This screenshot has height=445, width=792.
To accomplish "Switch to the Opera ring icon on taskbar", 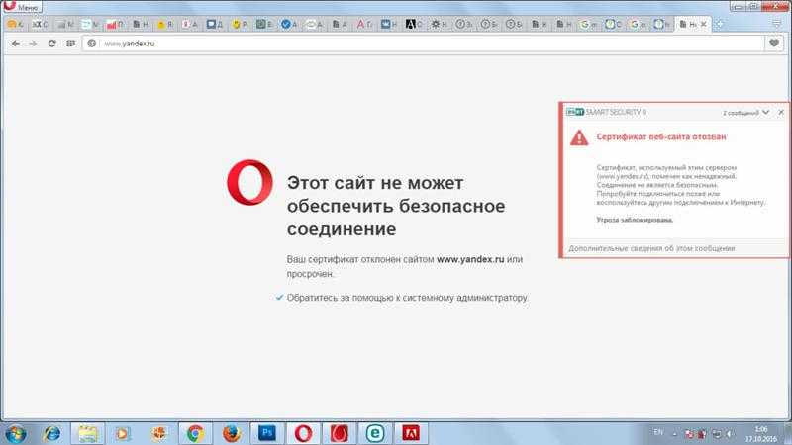I will coord(303,433).
